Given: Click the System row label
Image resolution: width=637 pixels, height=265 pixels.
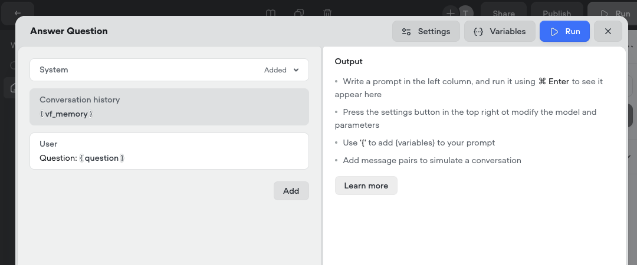Looking at the screenshot, I should pyautogui.click(x=54, y=70).
